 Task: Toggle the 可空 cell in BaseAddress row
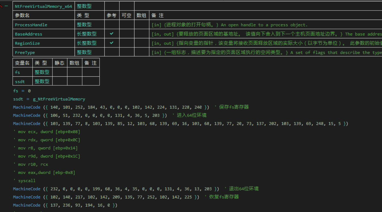(126, 34)
